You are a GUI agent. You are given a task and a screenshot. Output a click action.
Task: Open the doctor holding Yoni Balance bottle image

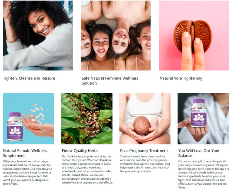click(x=203, y=118)
